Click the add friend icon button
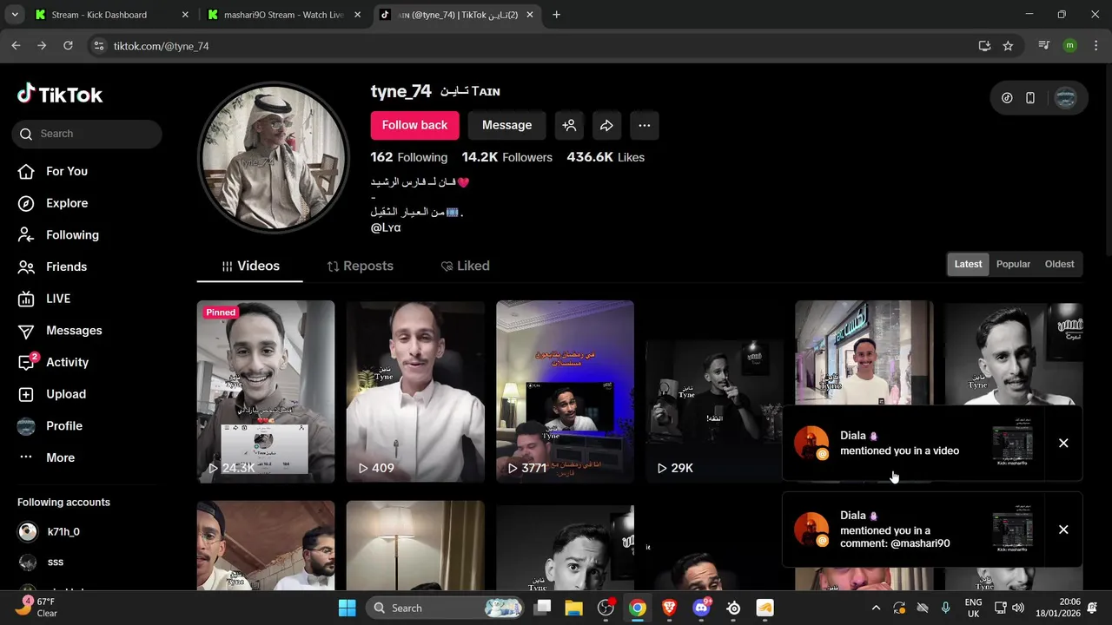This screenshot has width=1112, height=625. tap(569, 125)
